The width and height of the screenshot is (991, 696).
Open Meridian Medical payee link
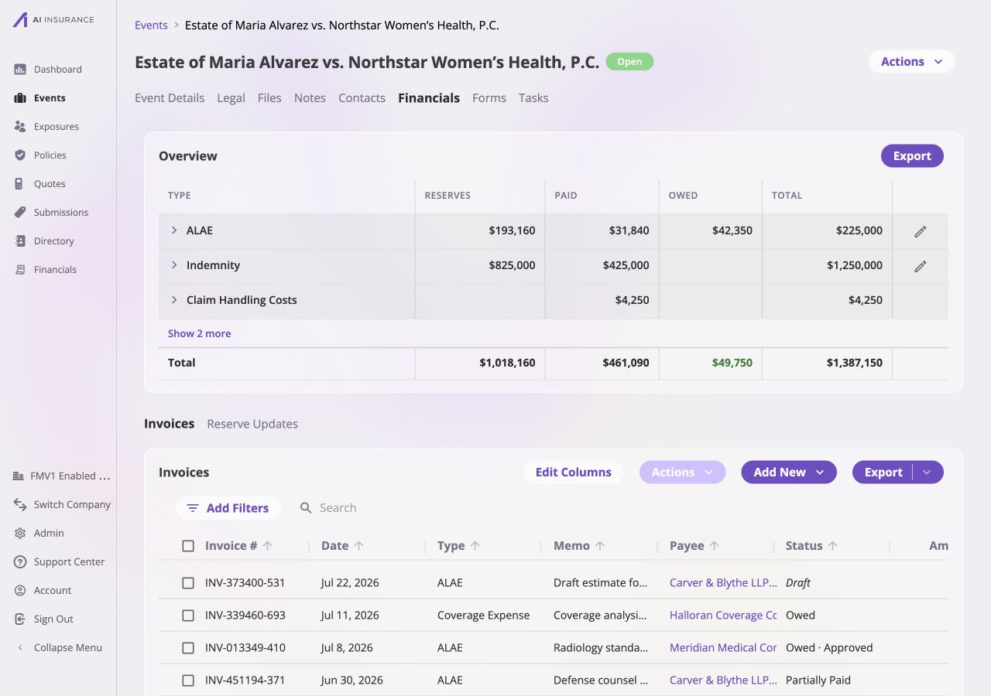[x=723, y=648]
